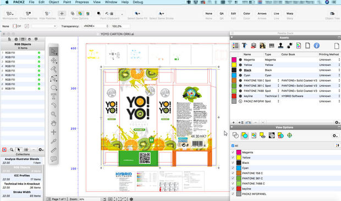Click the keyline red swatch in Assets
Image resolution: width=341 pixels, height=201 pixels.
point(234,96)
